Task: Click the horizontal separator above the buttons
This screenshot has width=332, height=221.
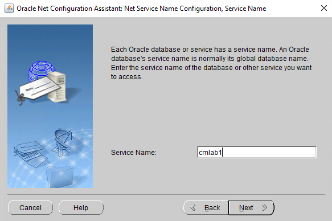Action: [x=166, y=194]
